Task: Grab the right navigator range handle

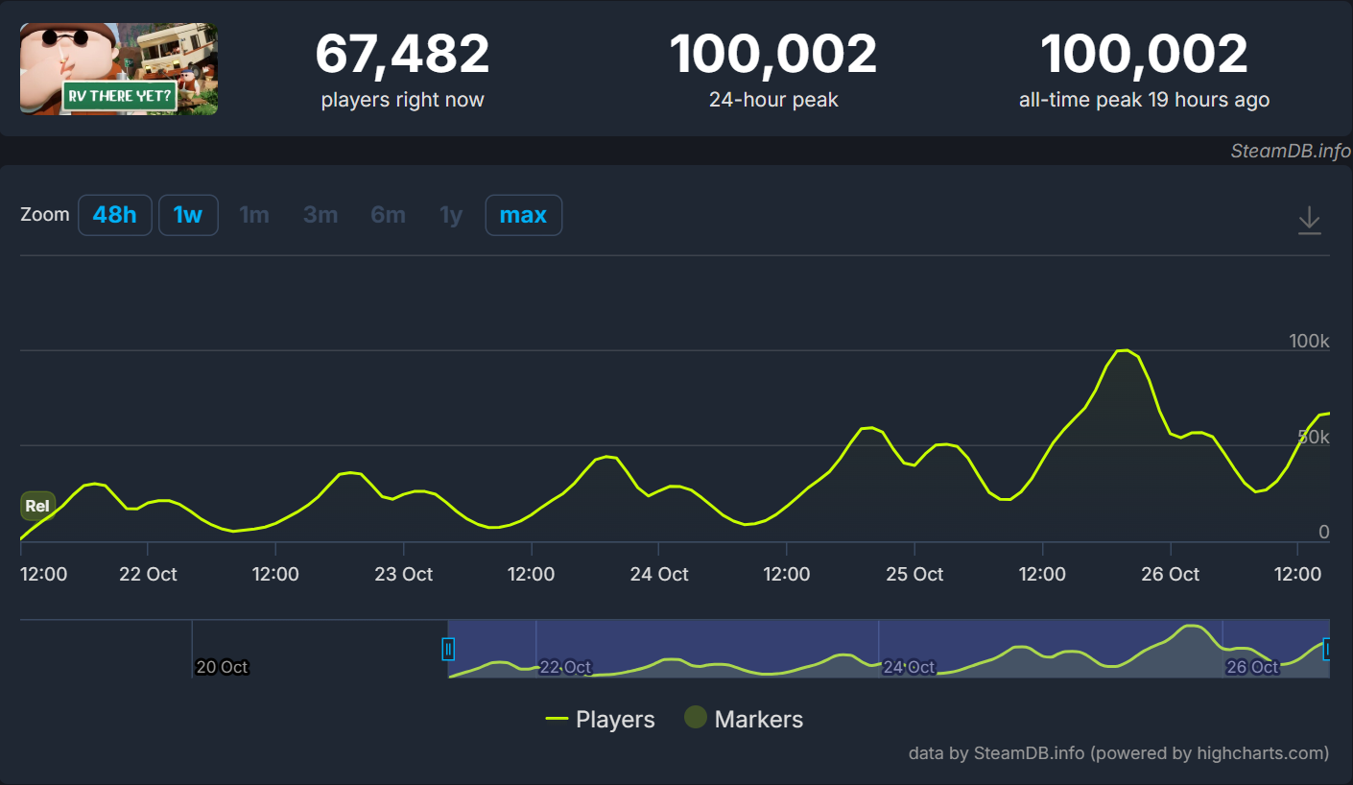Action: 1328,650
